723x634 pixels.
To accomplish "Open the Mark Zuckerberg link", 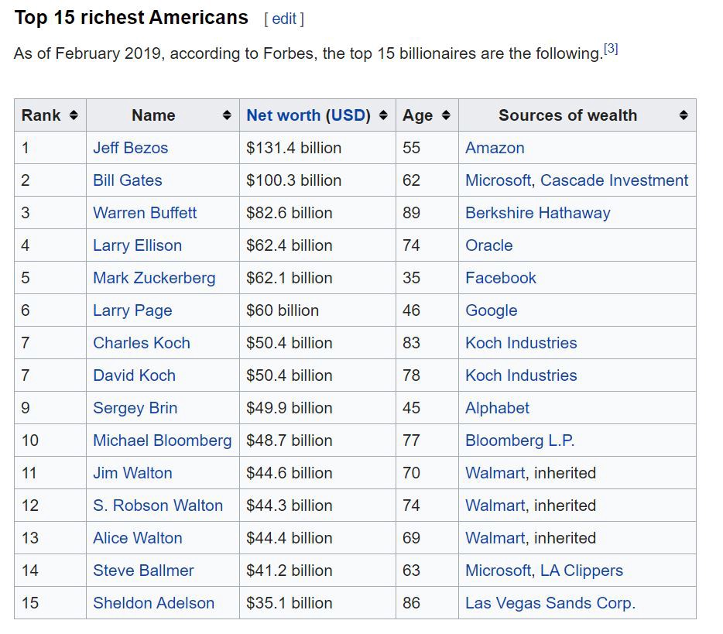I will click(x=154, y=278).
